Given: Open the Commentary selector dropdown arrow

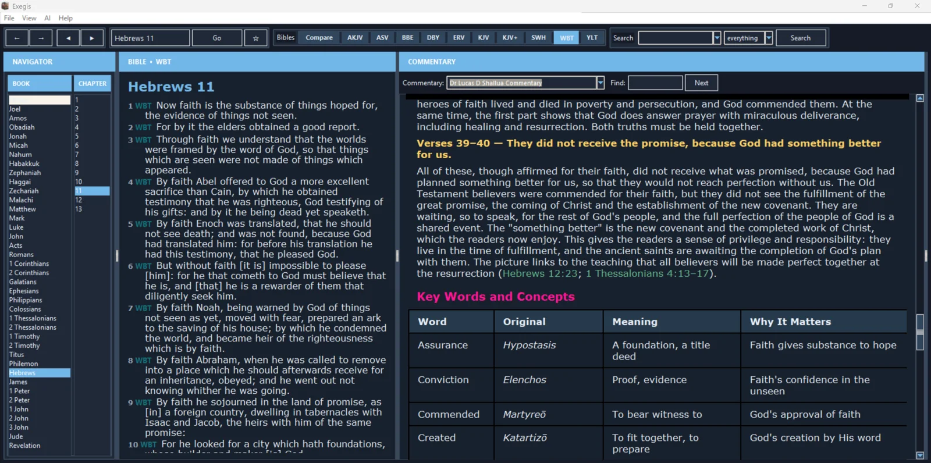Looking at the screenshot, I should click(600, 83).
